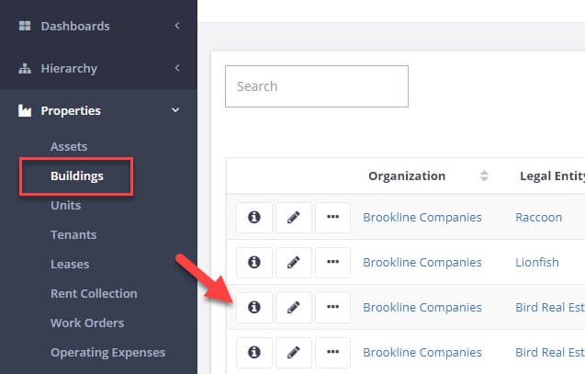Screen dimensions: 585x374
Task: Click info icon in third table row
Action: tap(254, 308)
